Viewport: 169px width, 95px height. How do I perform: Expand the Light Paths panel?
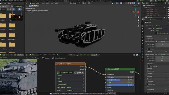point(149,74)
